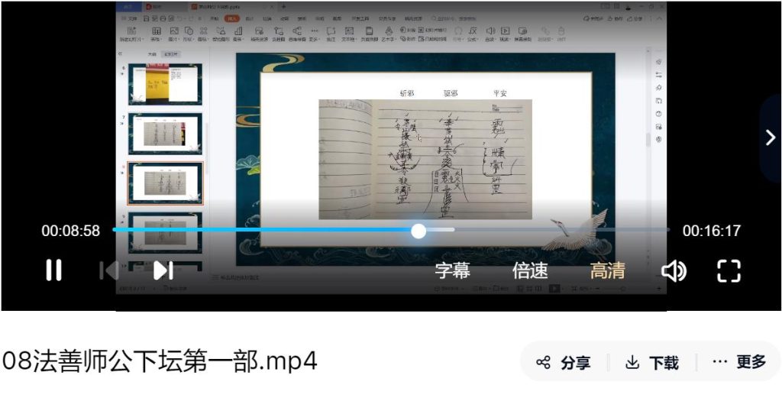The width and height of the screenshot is (782, 411).
Task: Skip to the next video
Action: click(163, 270)
